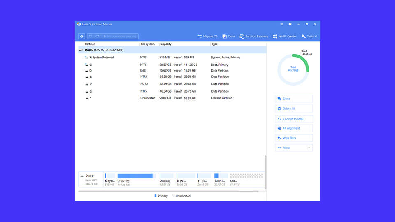Click the File system column header
Image resolution: width=395 pixels, height=222 pixels.
[x=148, y=44]
